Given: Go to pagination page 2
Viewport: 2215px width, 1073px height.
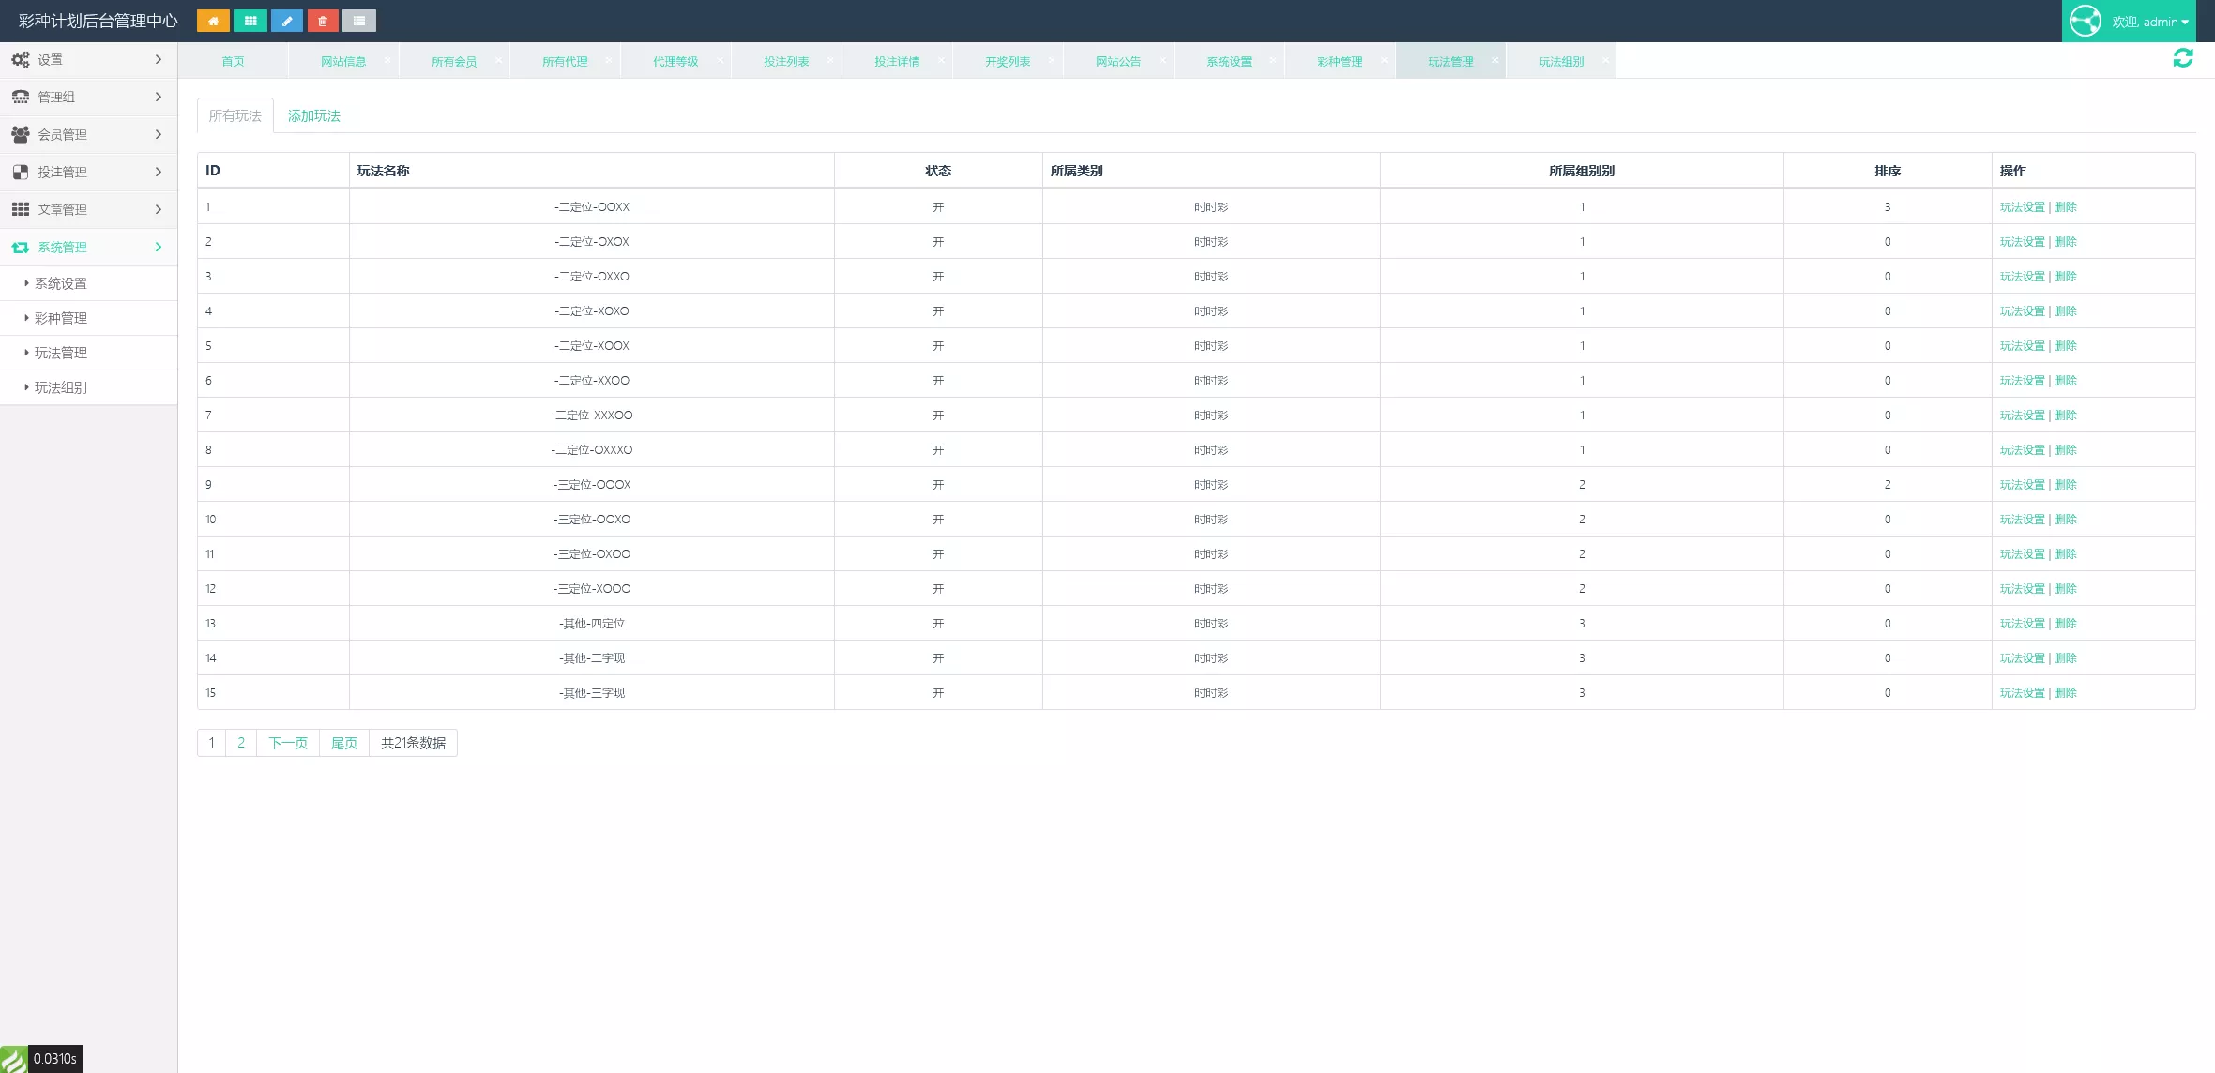Looking at the screenshot, I should (x=241, y=742).
